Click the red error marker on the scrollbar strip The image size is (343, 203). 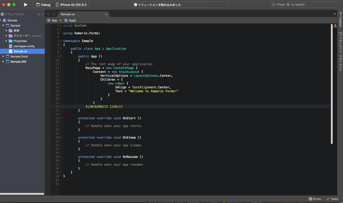pyautogui.click(x=335, y=67)
